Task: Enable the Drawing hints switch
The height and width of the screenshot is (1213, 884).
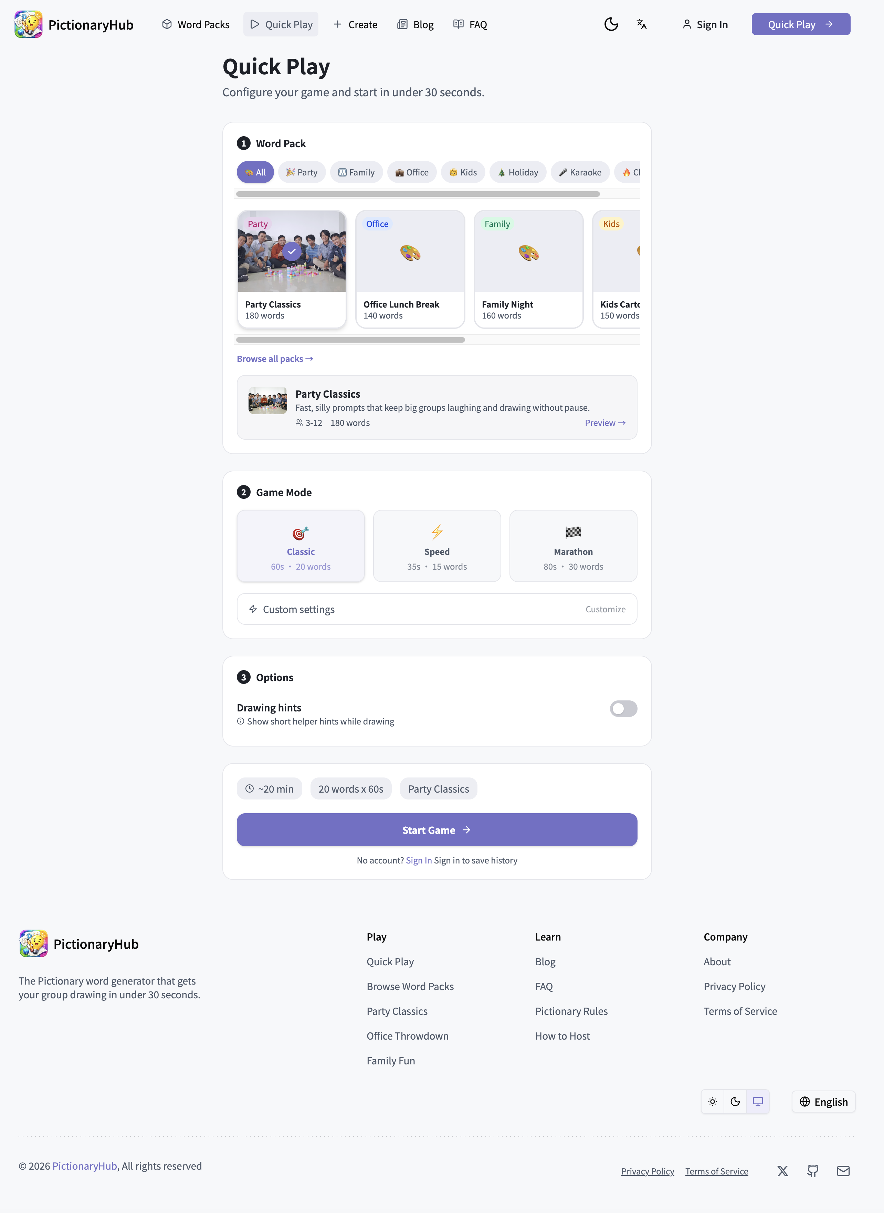Action: pos(623,709)
